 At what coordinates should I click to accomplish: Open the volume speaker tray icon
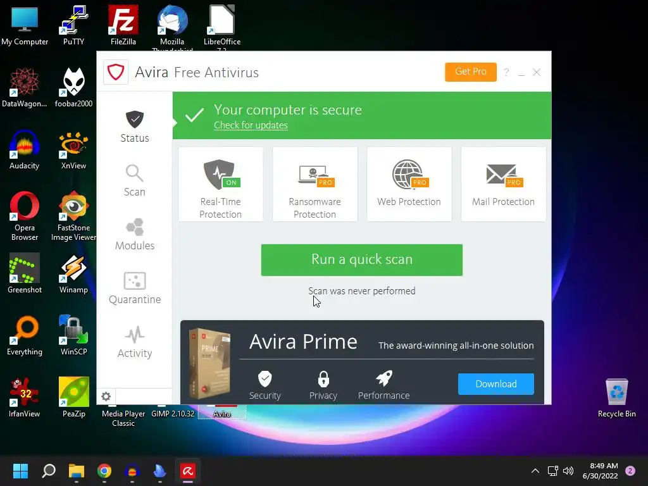[x=568, y=471]
